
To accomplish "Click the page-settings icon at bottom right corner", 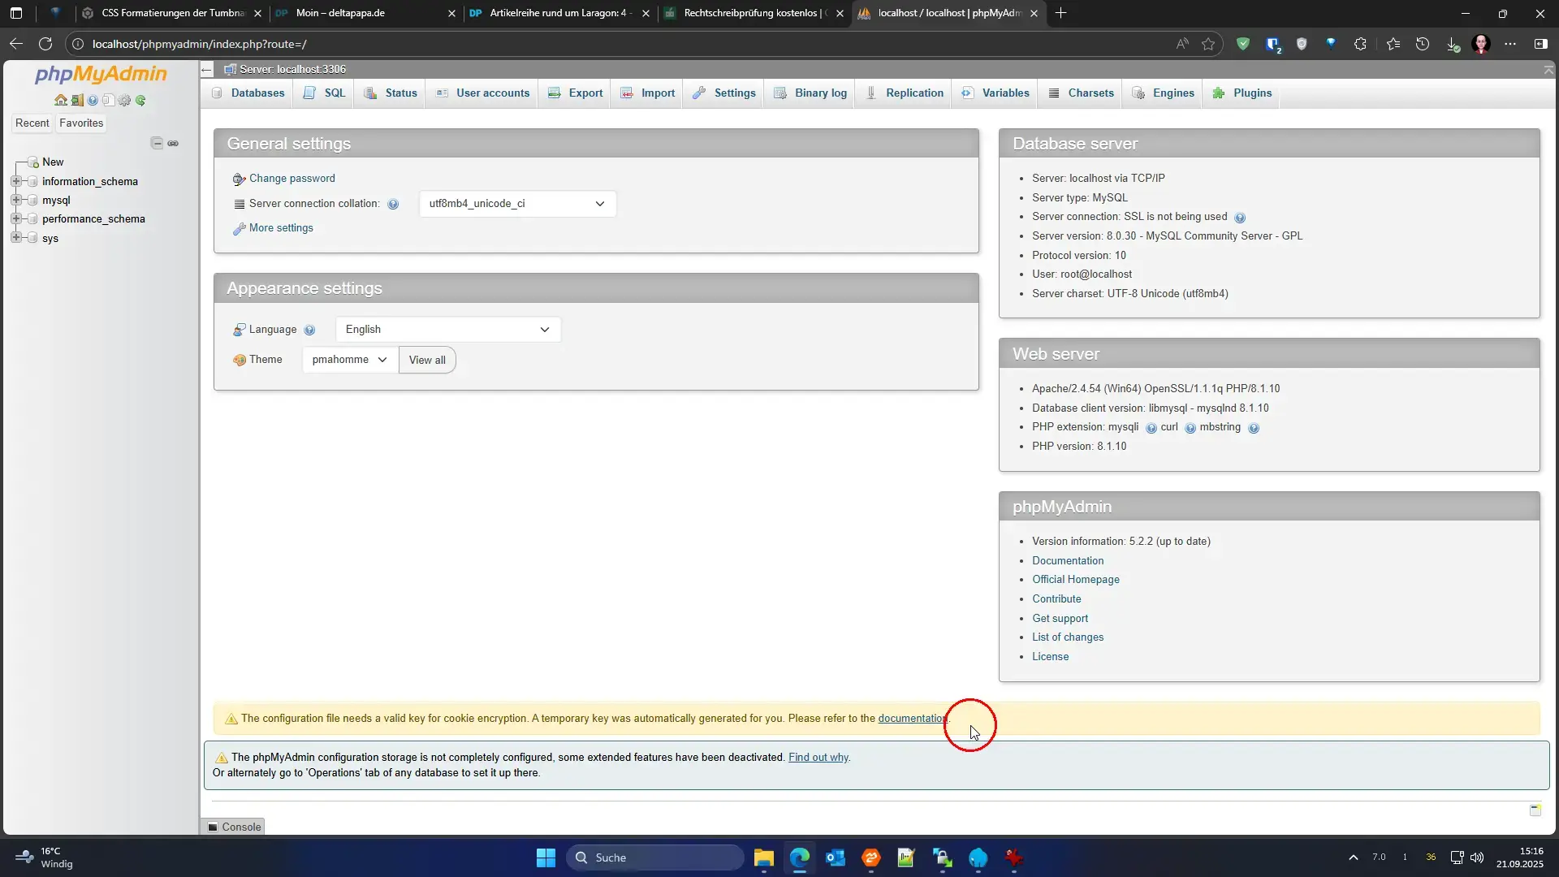I will (1535, 810).
